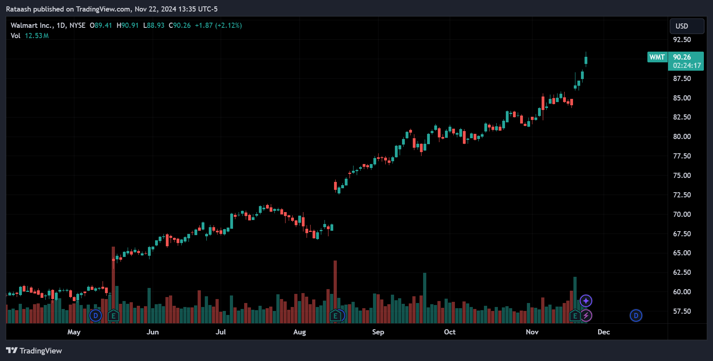Click the November earnings marker icon
Viewport: 713px width, 361px height.
coord(575,316)
